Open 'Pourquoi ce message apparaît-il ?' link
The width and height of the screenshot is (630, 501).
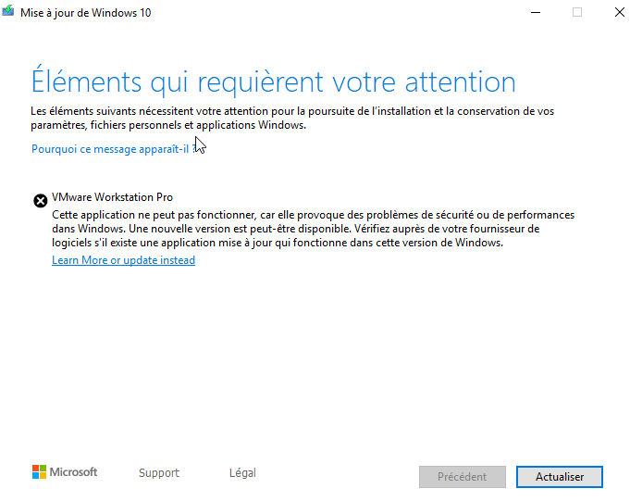(114, 149)
